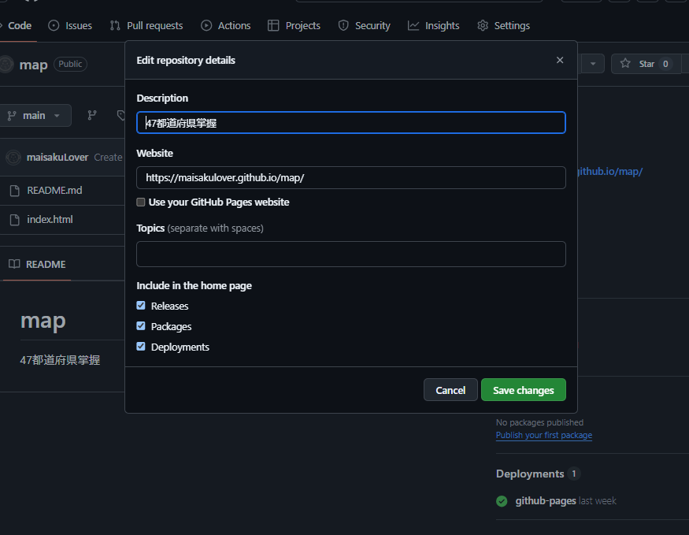Viewport: 689px width, 535px height.
Task: Click the star count 0 badge
Action: 665,64
